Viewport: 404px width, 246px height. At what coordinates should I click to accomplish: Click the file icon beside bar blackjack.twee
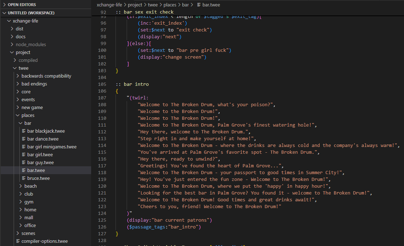tap(24, 131)
